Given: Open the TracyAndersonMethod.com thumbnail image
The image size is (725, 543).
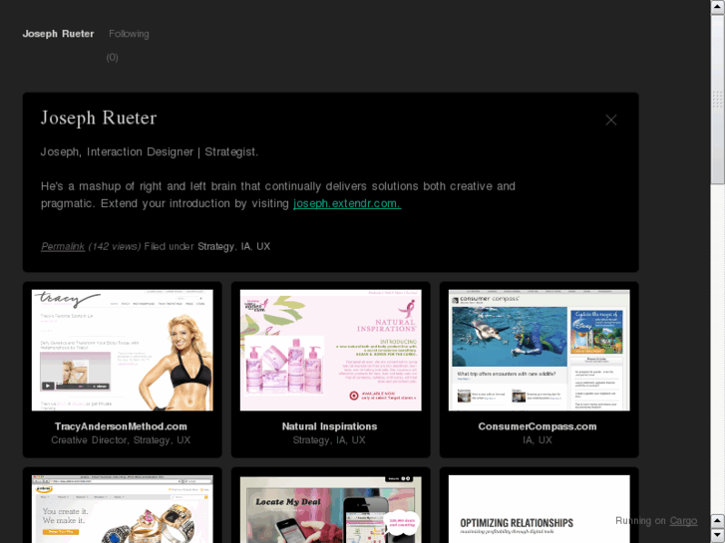Looking at the screenshot, I should [x=122, y=350].
